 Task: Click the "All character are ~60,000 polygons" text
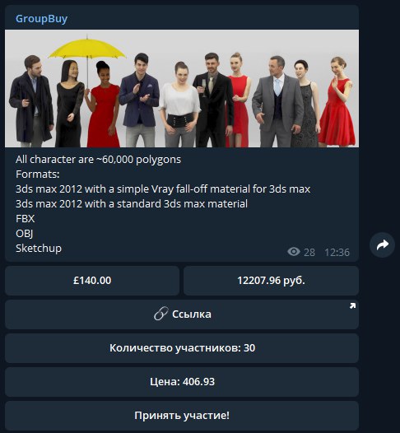point(98,160)
